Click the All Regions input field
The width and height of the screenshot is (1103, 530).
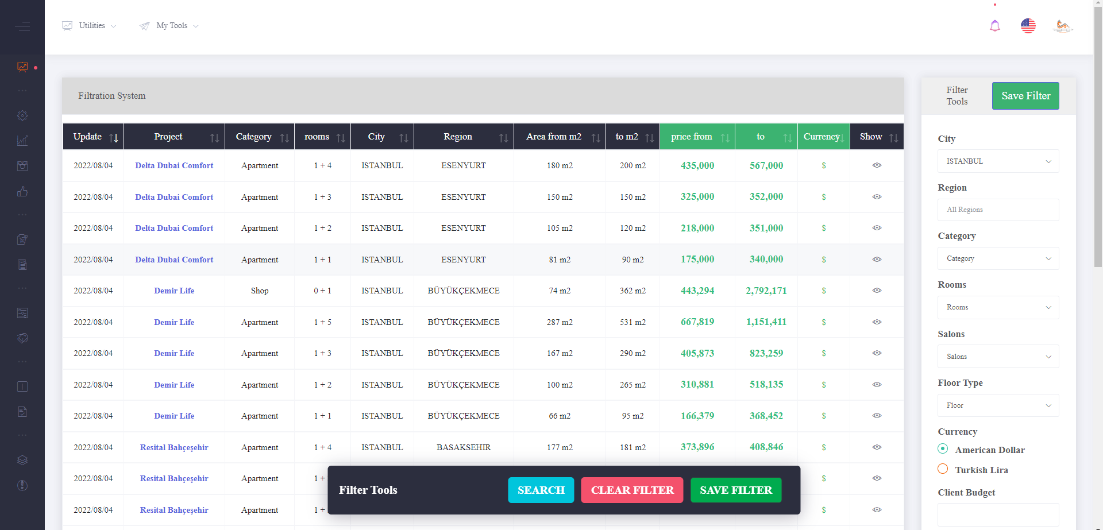[998, 210]
